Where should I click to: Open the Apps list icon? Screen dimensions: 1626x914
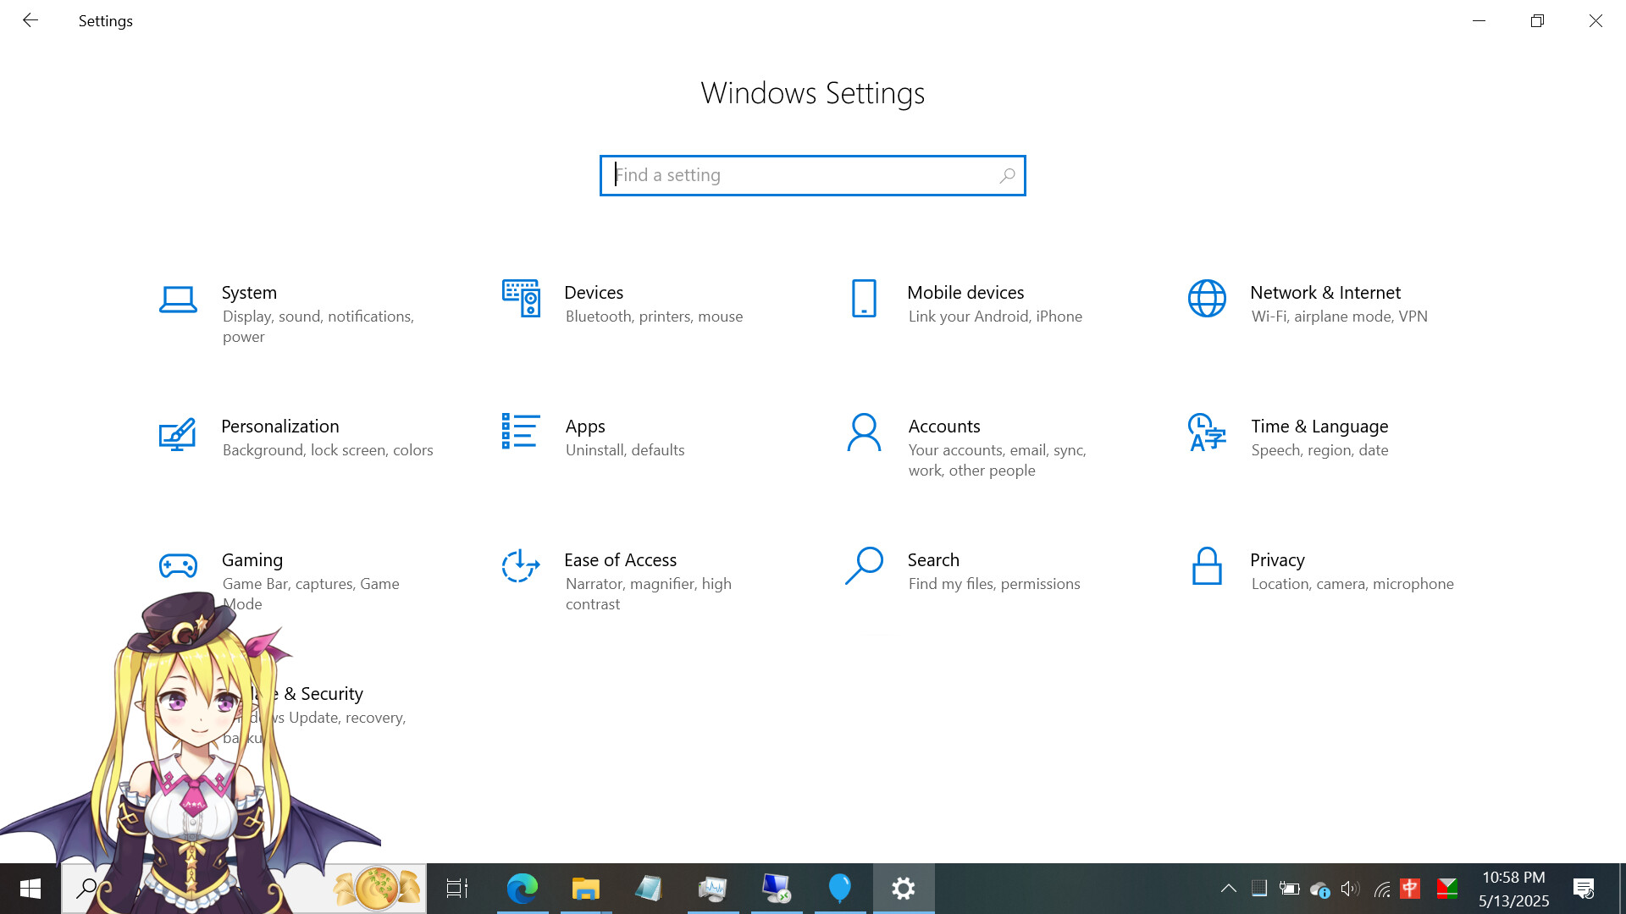tap(521, 431)
